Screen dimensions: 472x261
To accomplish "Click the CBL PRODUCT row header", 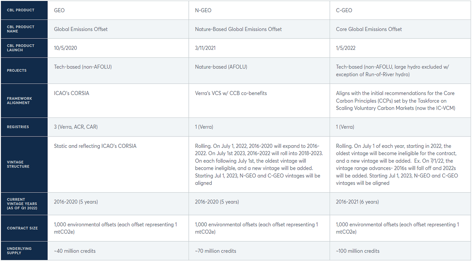I will [24, 10].
